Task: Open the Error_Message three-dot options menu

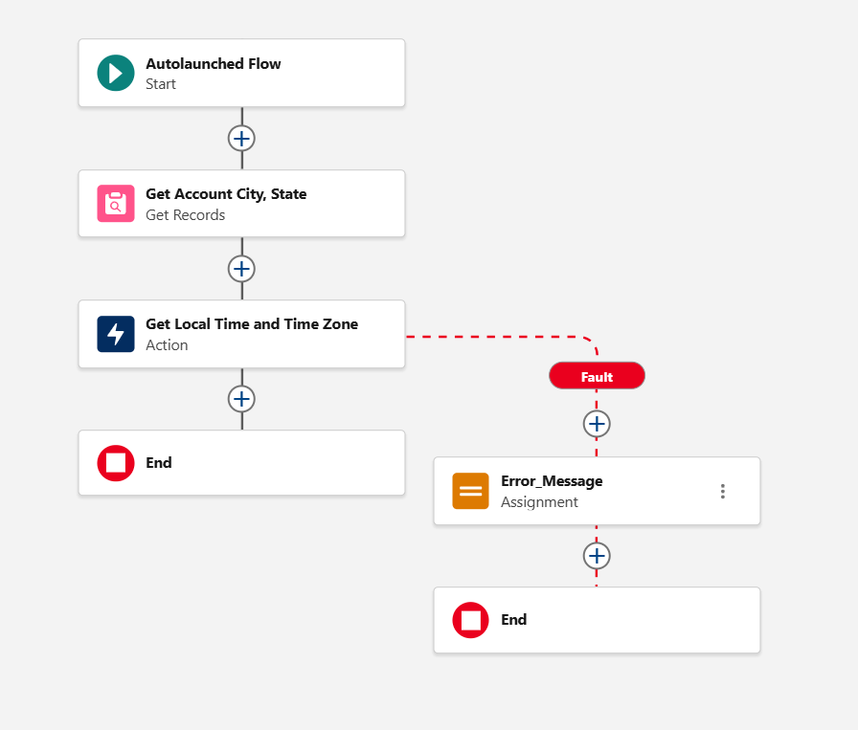Action: point(722,491)
